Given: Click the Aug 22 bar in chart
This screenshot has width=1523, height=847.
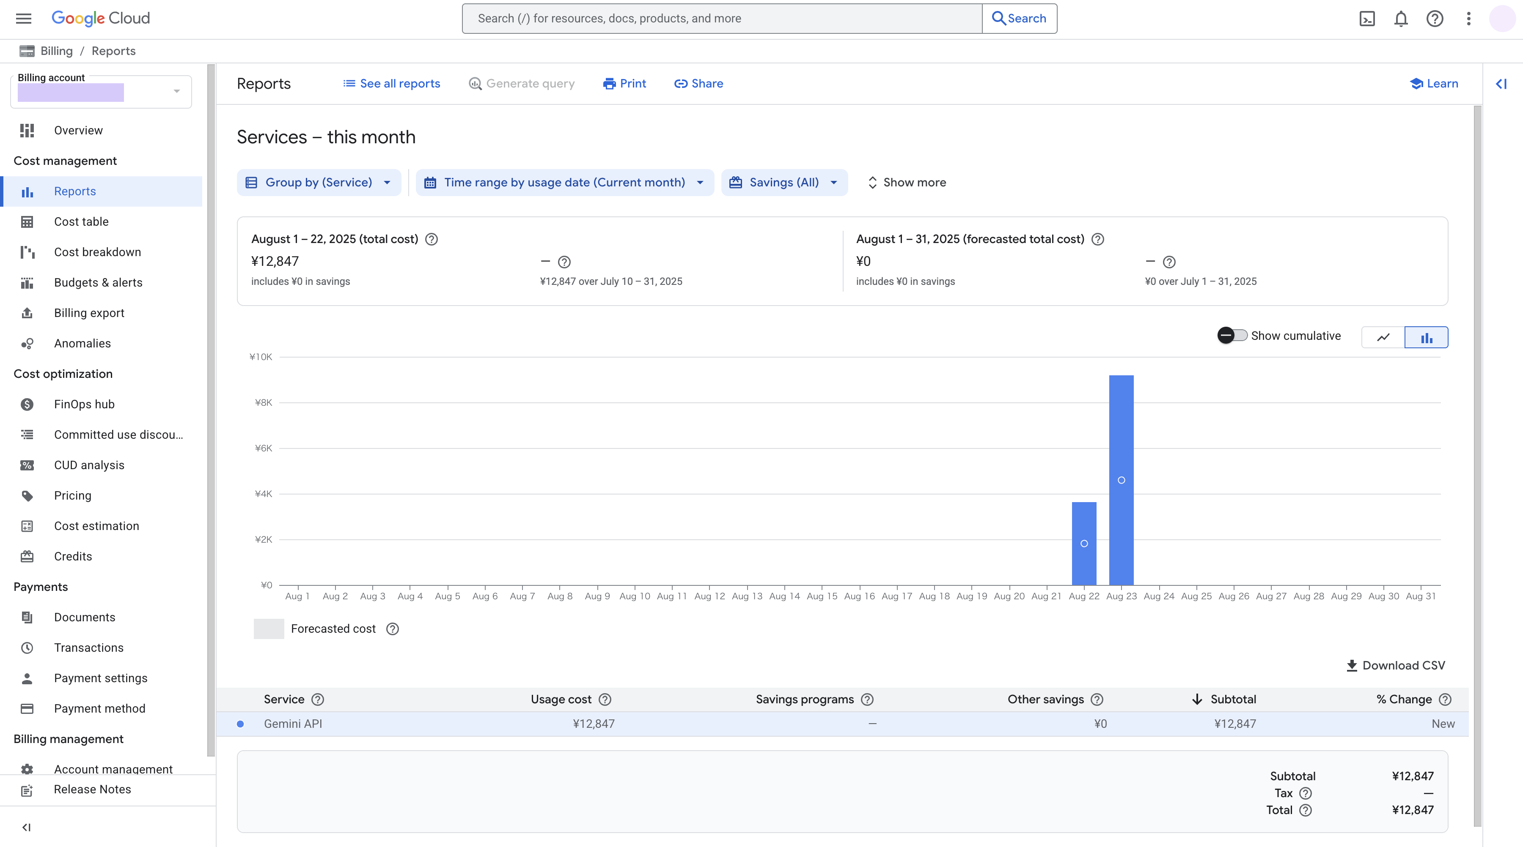Looking at the screenshot, I should coord(1084,544).
